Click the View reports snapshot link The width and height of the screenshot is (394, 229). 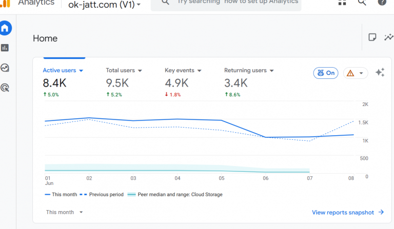tap(348, 213)
